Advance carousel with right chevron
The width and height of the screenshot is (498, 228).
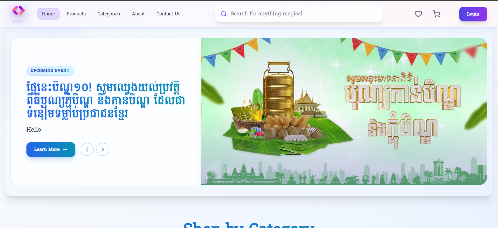(103, 149)
